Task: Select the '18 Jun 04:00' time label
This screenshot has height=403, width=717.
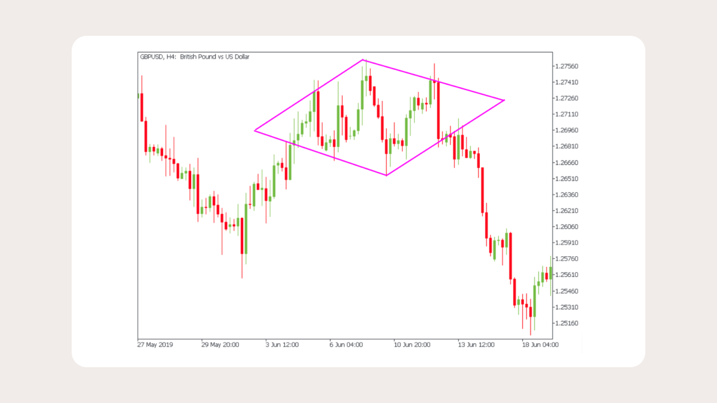Action: pos(541,345)
